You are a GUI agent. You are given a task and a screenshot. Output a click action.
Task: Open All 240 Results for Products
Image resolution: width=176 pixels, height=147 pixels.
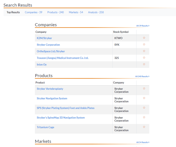pyautogui.click(x=142, y=76)
